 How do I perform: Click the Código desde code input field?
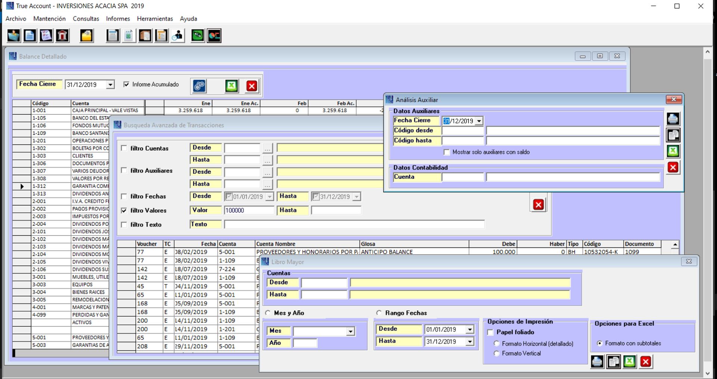[x=463, y=131]
